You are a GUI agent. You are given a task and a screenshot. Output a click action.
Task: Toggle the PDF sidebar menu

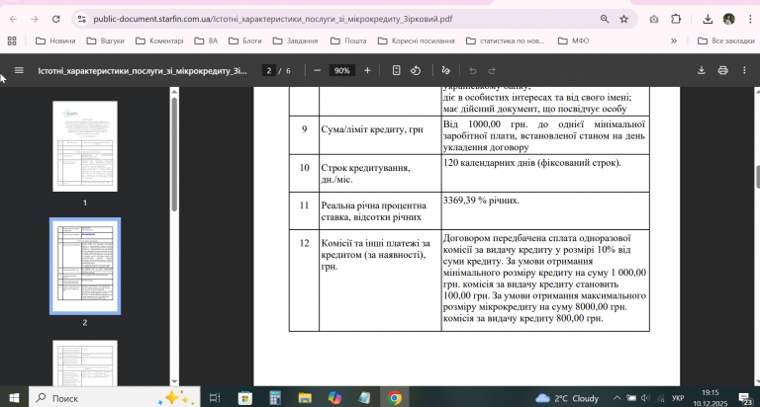tap(19, 71)
